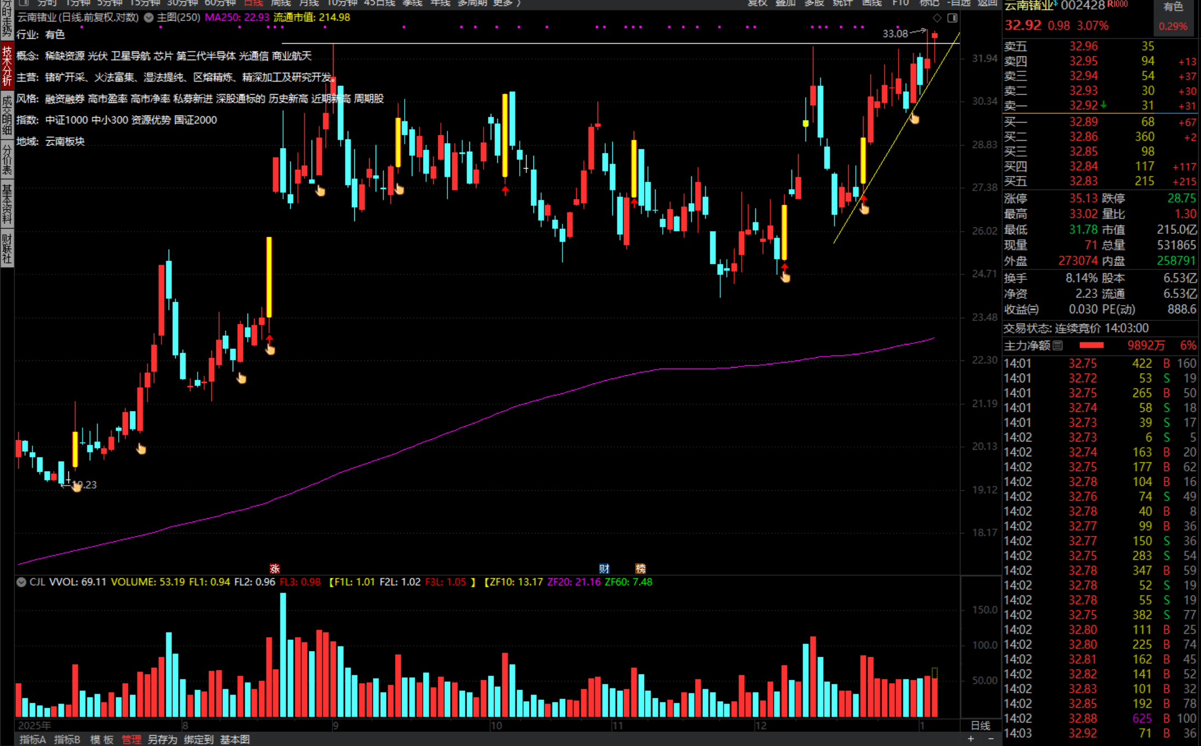This screenshot has height=746, width=1201.
Task: Select the 60分钟 period tab
Action: pos(220,3)
